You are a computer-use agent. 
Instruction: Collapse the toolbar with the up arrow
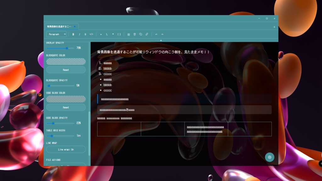point(161,40)
